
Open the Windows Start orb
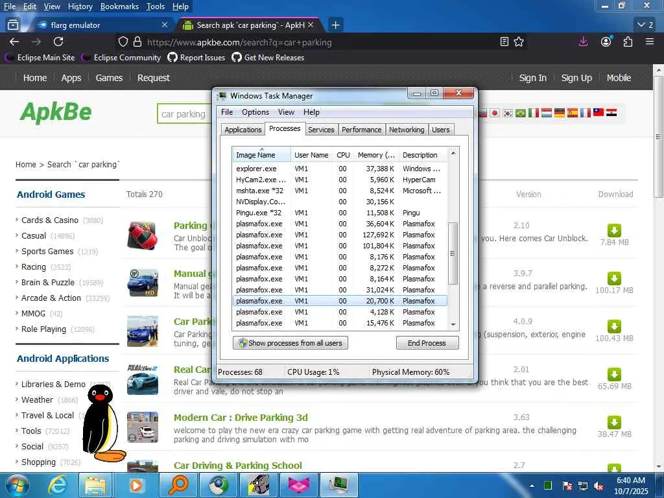pyautogui.click(x=17, y=485)
